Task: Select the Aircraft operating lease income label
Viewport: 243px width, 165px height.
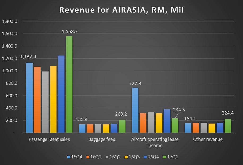Action: [155, 142]
